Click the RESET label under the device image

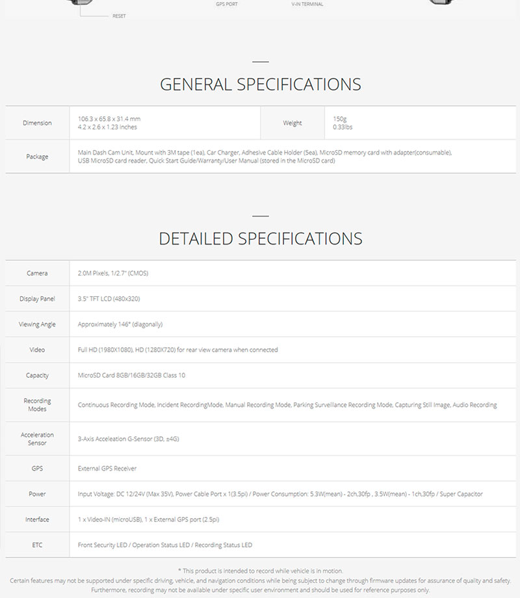pos(120,16)
